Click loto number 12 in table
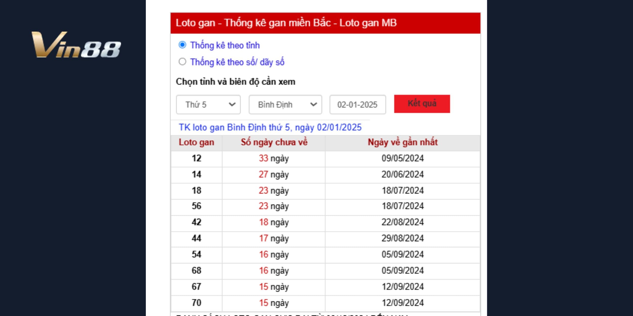633x316 pixels. tap(196, 158)
